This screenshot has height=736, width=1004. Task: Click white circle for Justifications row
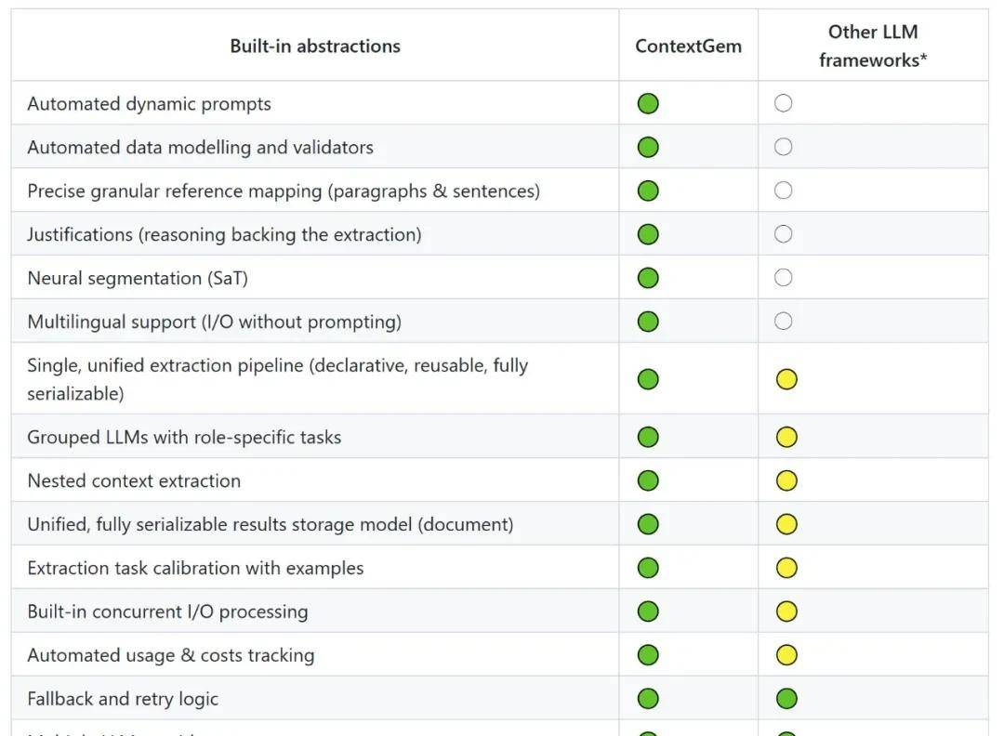coord(784,234)
